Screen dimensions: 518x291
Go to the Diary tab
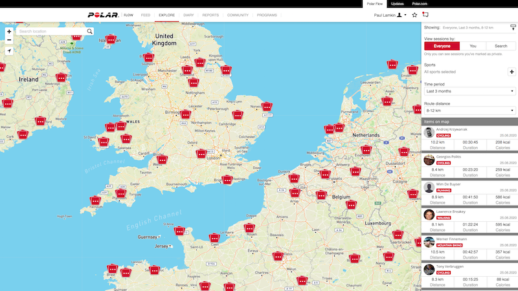coord(188,15)
